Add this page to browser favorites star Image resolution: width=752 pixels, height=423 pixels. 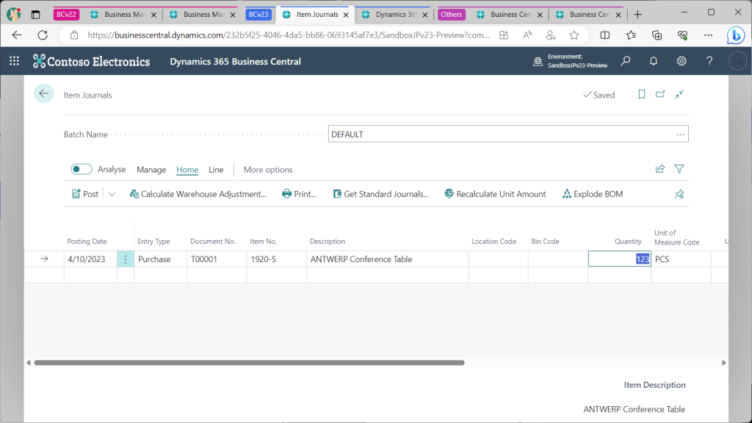click(574, 35)
